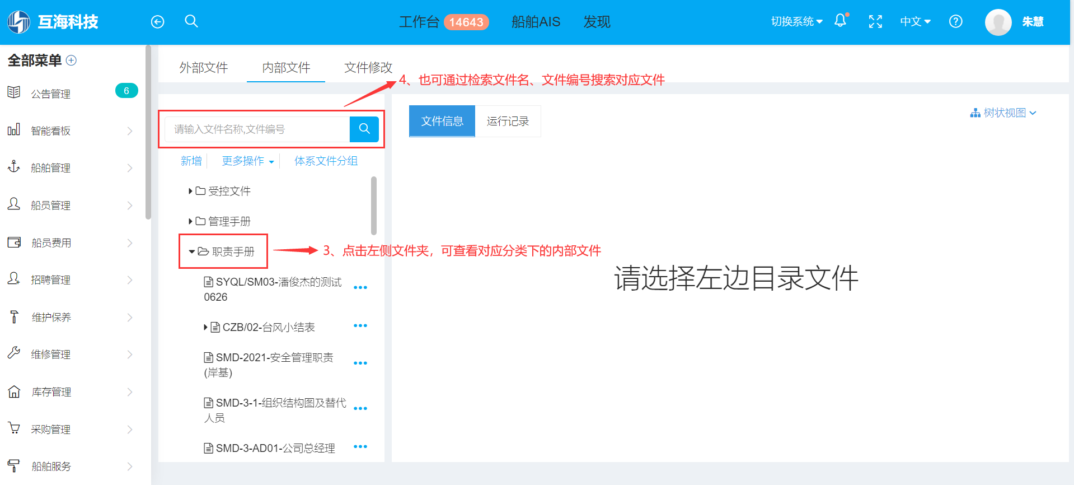Click the 船舶服务 icon in sidebar
This screenshot has height=485, width=1074.
click(14, 465)
